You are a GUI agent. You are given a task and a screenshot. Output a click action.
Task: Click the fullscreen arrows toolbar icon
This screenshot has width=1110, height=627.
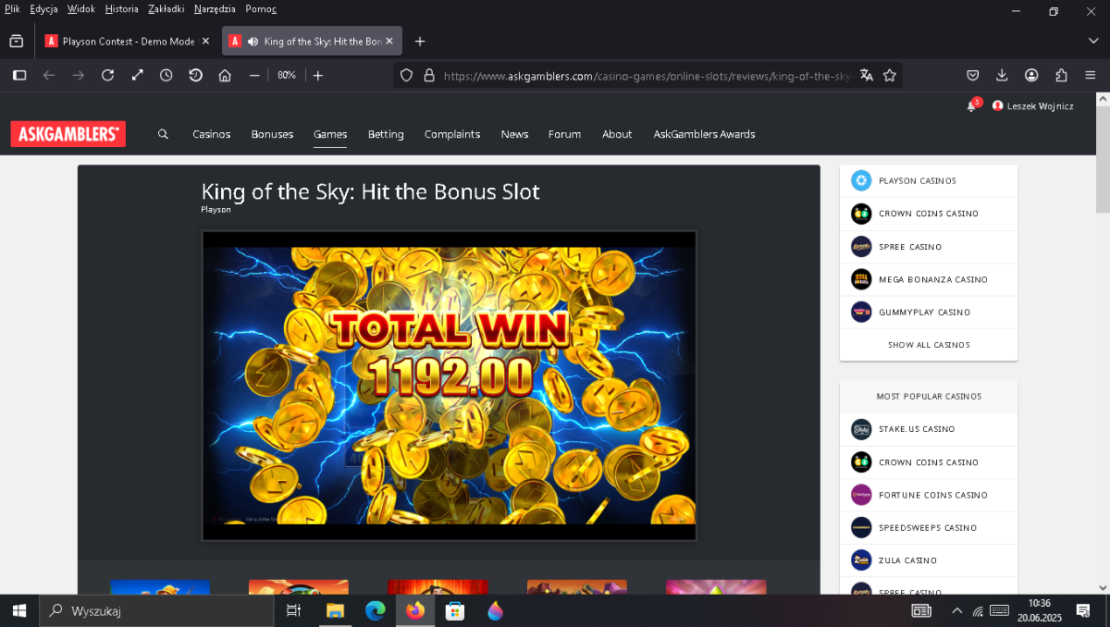tap(137, 75)
